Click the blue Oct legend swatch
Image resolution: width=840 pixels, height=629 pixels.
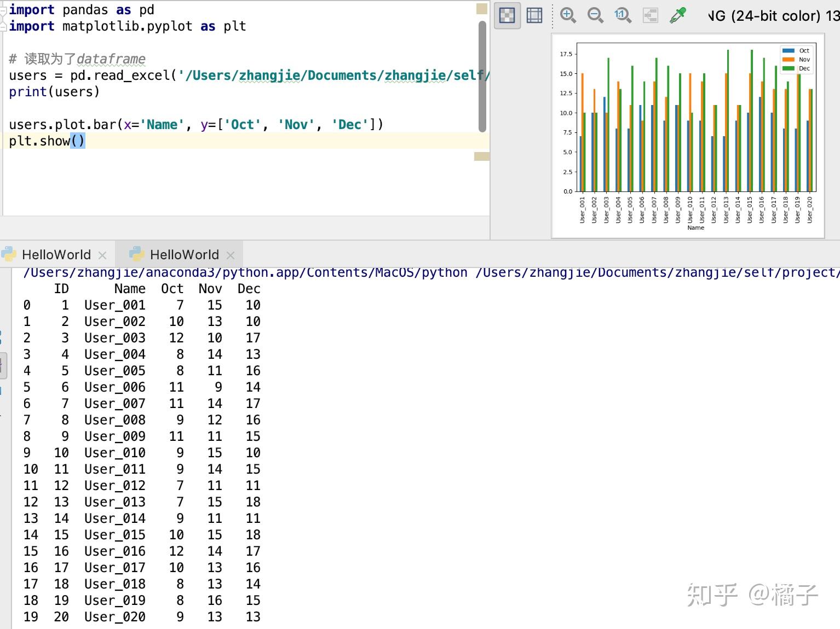[788, 51]
